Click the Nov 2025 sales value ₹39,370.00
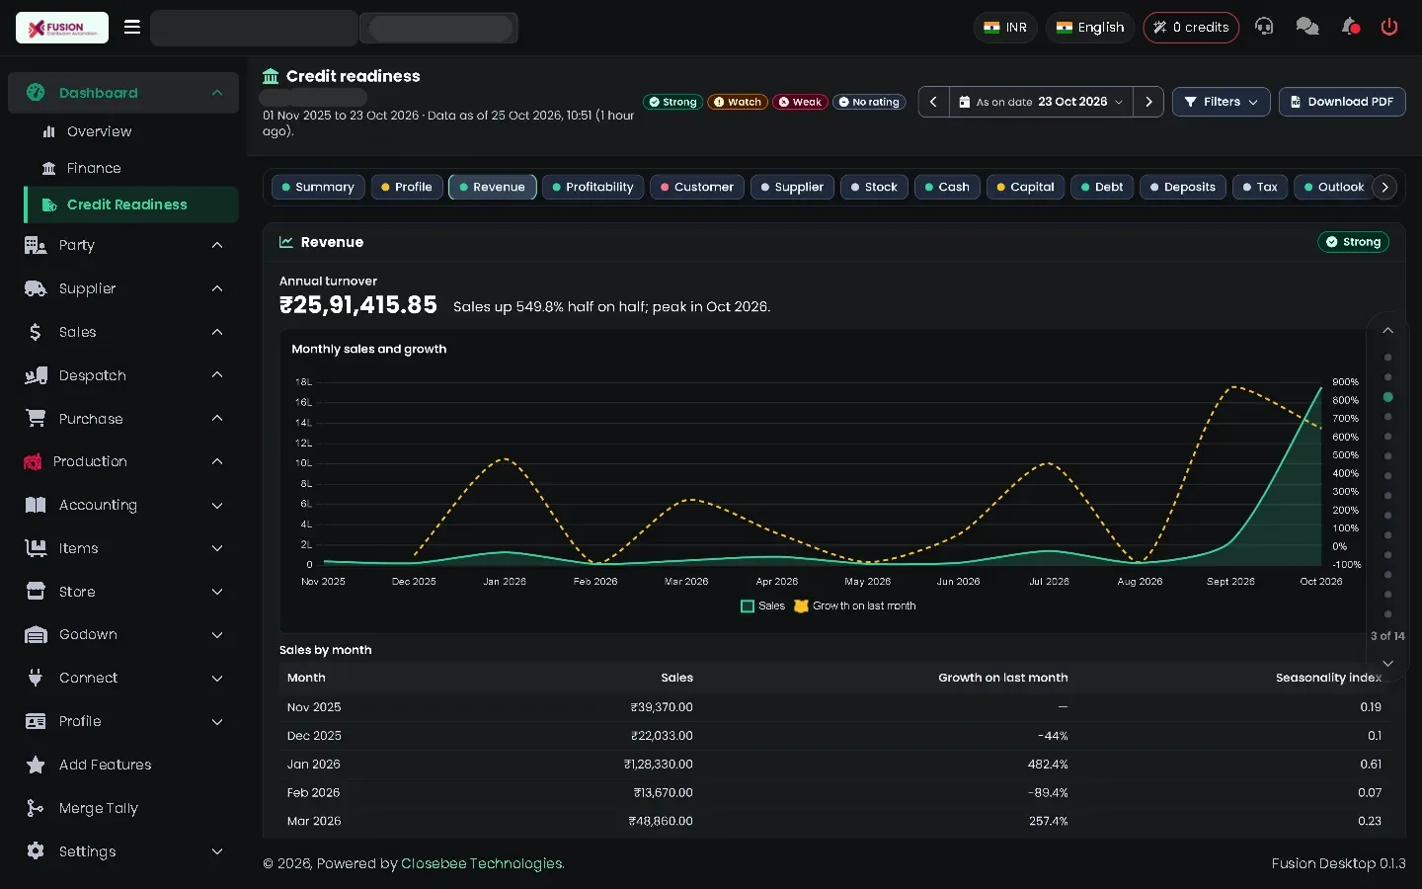 point(662,707)
